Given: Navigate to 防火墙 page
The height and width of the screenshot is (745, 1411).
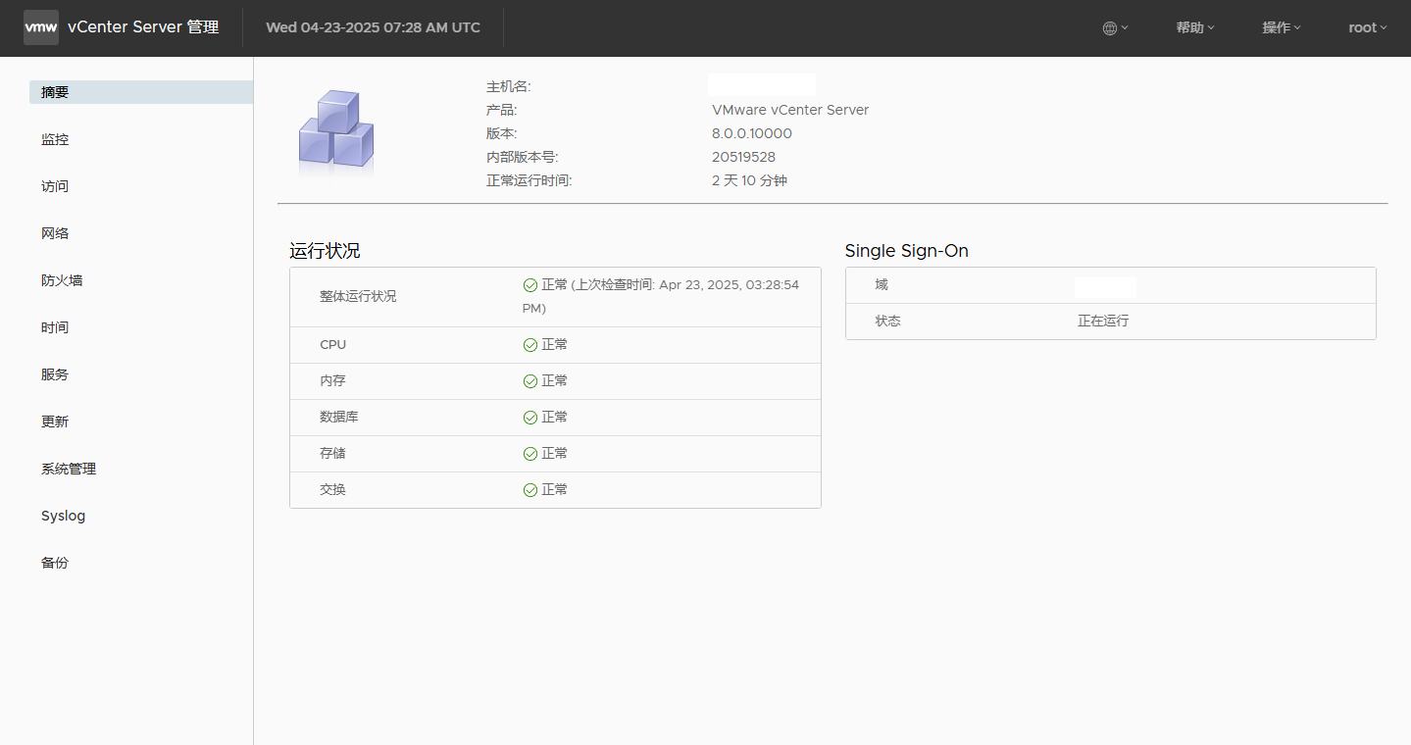Looking at the screenshot, I should tap(62, 280).
